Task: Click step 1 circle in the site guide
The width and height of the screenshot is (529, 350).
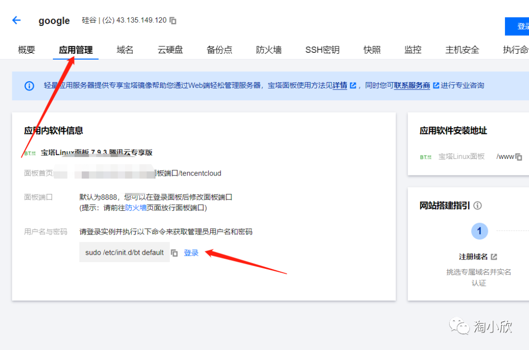Action: point(480,231)
